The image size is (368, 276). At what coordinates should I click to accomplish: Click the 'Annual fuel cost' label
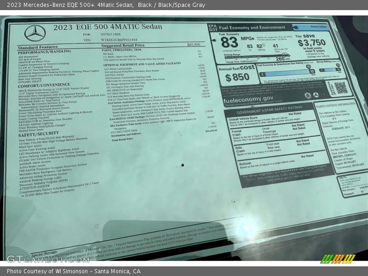tap(236, 68)
